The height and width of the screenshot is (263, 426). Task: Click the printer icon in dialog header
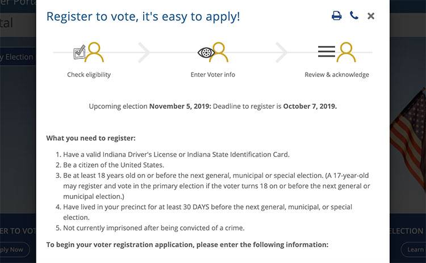click(337, 16)
